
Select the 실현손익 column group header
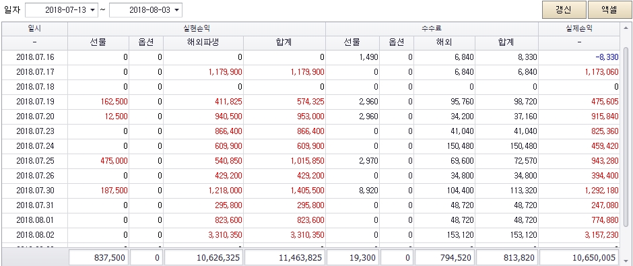197,29
